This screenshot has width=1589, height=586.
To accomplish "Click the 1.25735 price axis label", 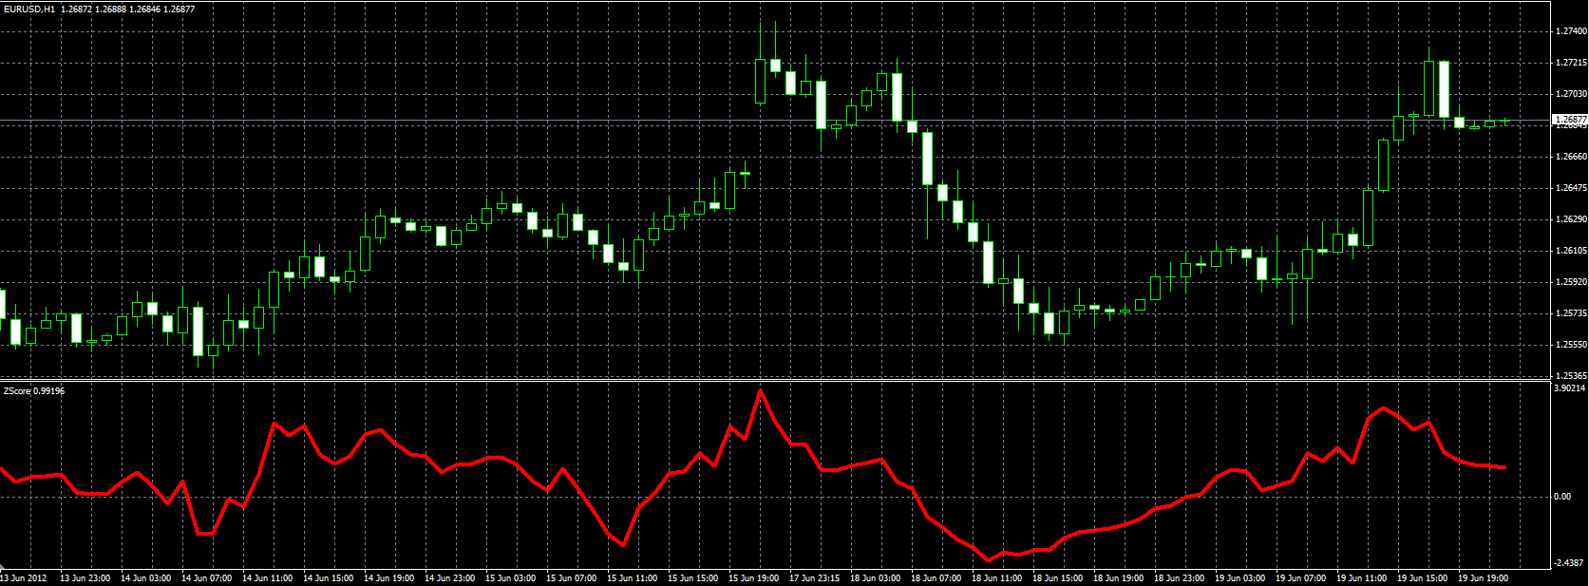I will tap(1570, 313).
